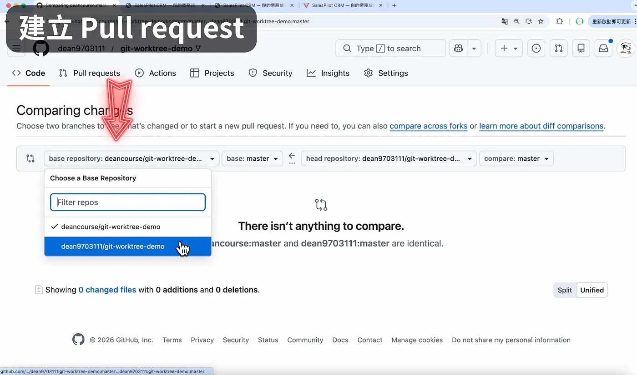Switch diff view to Split

[x=565, y=290]
